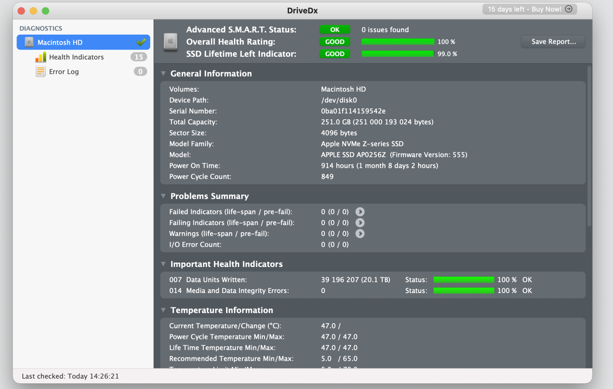
Task: Click Last checked status bar text
Action: [x=70, y=376]
